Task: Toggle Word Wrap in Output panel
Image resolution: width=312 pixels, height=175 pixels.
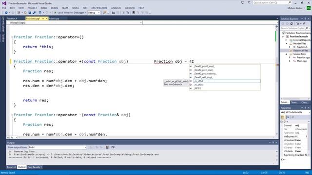Action: tap(113, 147)
